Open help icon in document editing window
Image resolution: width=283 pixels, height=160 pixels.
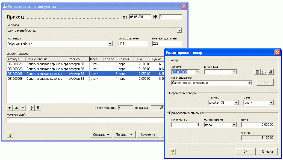[10, 134]
